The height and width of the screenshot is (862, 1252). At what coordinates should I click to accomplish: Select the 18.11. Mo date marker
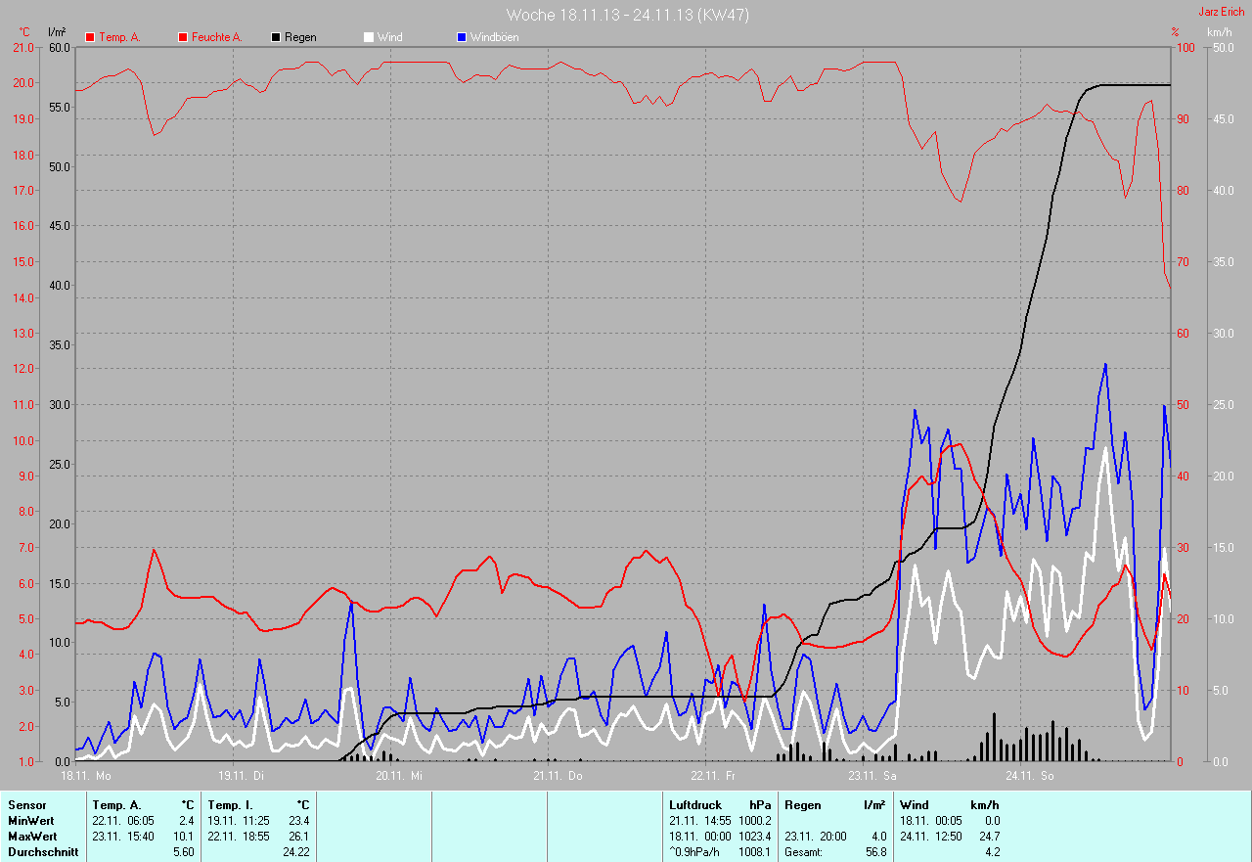click(86, 775)
